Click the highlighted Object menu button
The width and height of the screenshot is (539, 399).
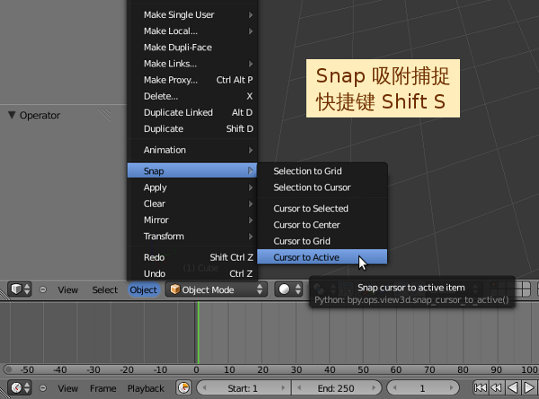coord(144,290)
